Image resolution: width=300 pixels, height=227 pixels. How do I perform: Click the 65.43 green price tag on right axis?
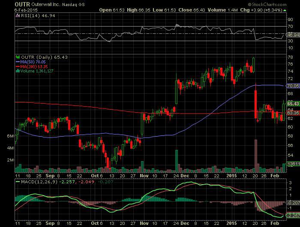(x=293, y=104)
